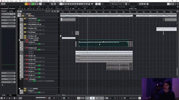
Task: Click the right locator icon beside 142.1.1.0
Action: (x=64, y=98)
